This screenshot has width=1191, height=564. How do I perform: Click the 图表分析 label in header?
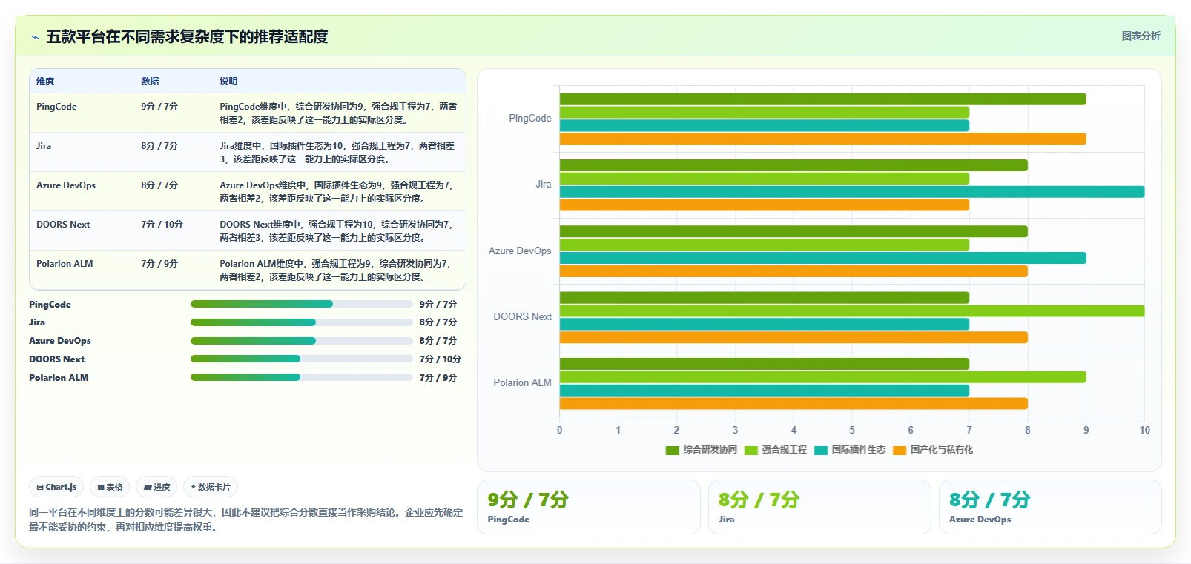click(x=1141, y=36)
